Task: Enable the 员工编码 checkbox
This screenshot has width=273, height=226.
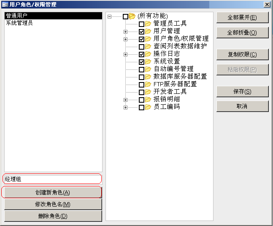Action: pos(141,107)
